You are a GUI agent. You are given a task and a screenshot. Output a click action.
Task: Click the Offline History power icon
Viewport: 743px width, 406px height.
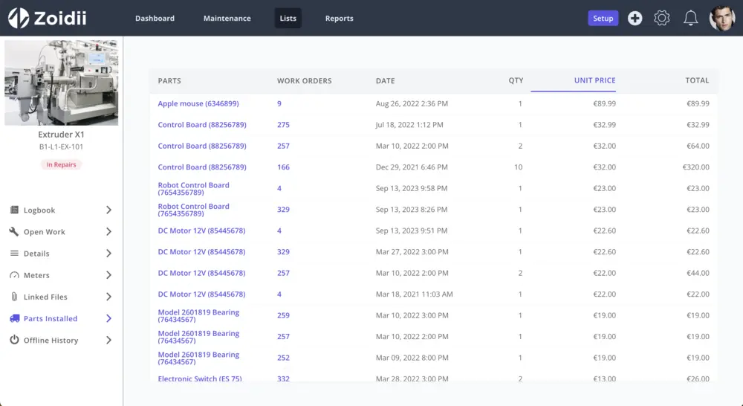pos(15,340)
